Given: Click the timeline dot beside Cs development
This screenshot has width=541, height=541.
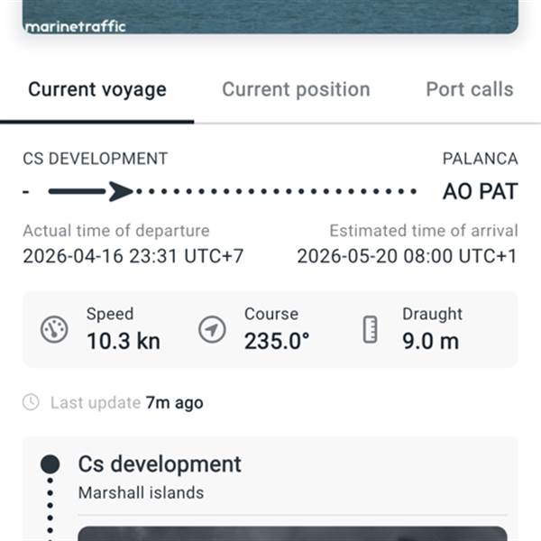Looking at the screenshot, I should [50, 464].
